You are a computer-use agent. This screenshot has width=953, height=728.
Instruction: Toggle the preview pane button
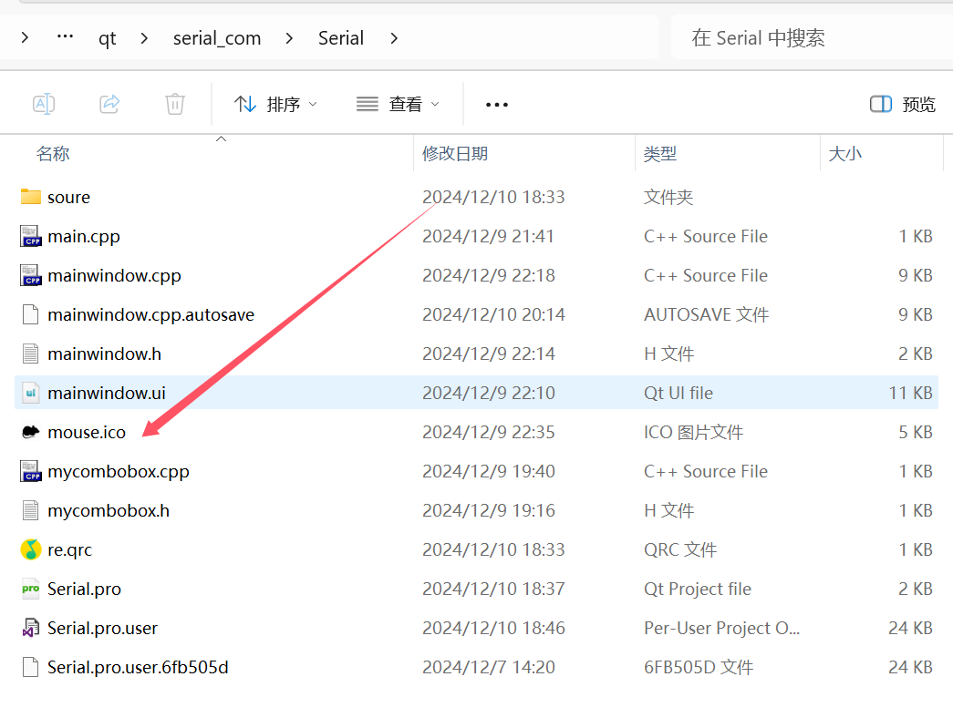click(x=902, y=104)
